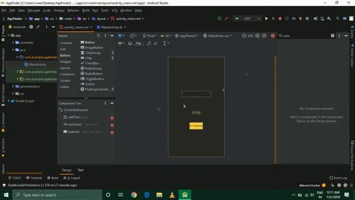Run the app with the green play icon
Image resolution: width=355 pixels, height=200 pixels.
click(266, 18)
